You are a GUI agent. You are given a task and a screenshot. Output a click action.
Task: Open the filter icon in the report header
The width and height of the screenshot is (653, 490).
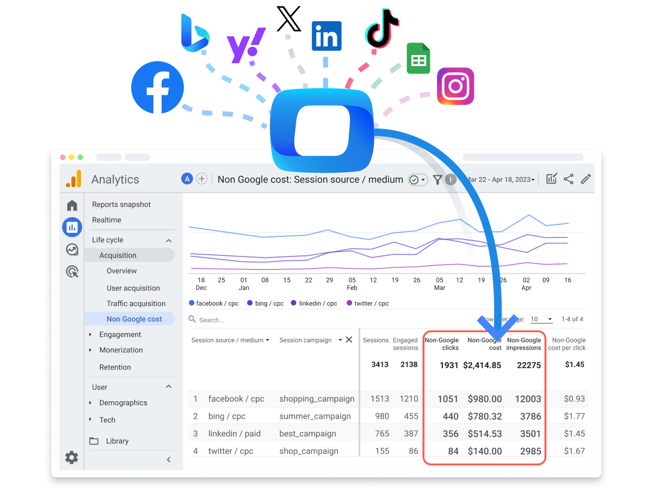point(438,179)
